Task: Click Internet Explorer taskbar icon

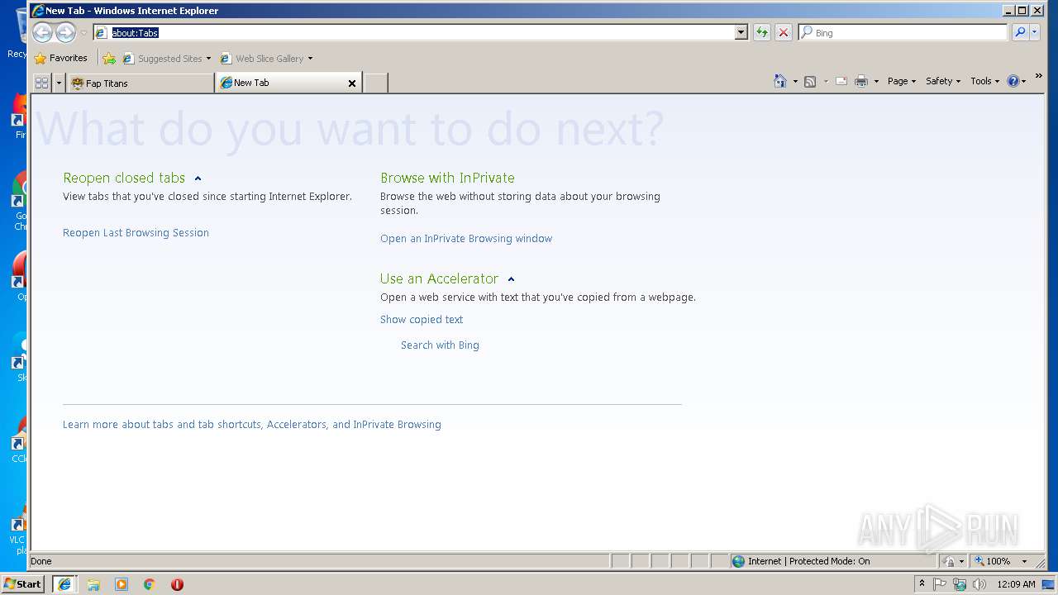Action: [64, 583]
